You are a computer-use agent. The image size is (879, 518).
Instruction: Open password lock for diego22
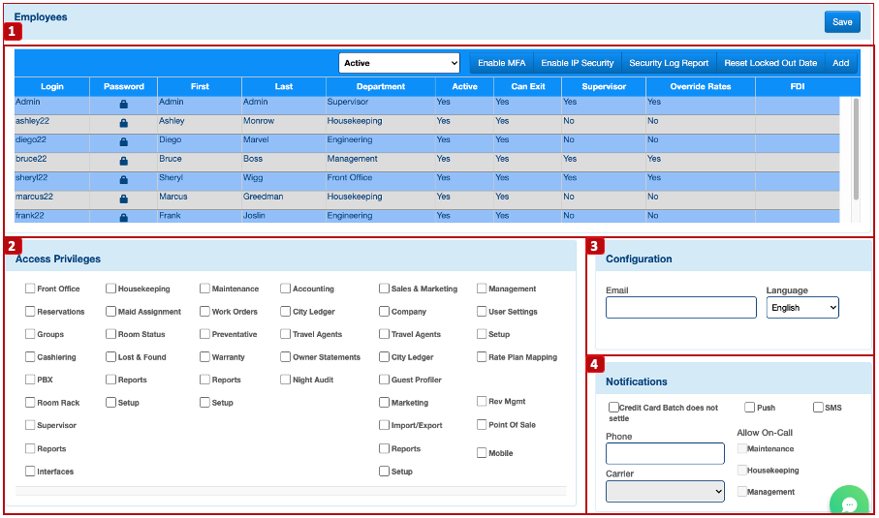pyautogui.click(x=124, y=141)
